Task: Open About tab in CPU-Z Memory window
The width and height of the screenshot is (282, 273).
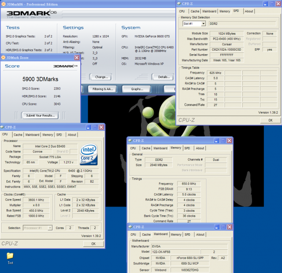Action: 200,148
